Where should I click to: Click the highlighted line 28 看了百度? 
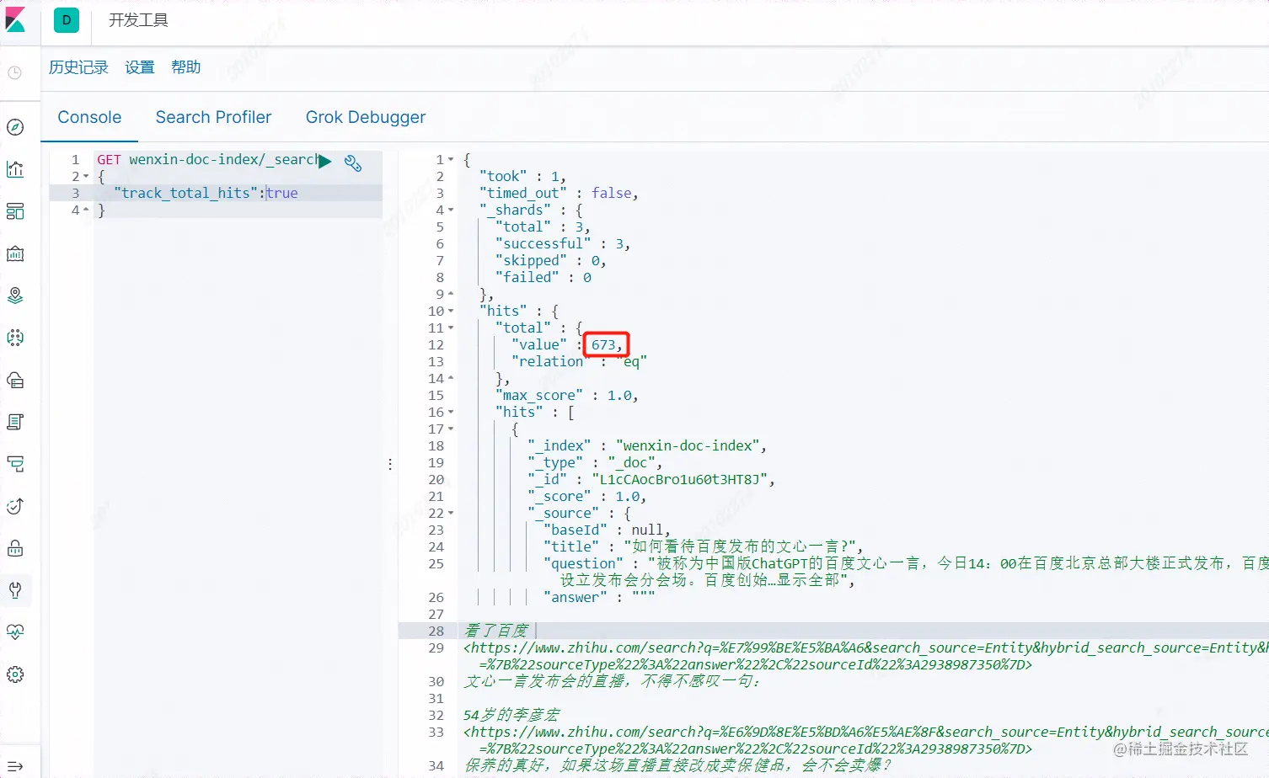pyautogui.click(x=497, y=631)
